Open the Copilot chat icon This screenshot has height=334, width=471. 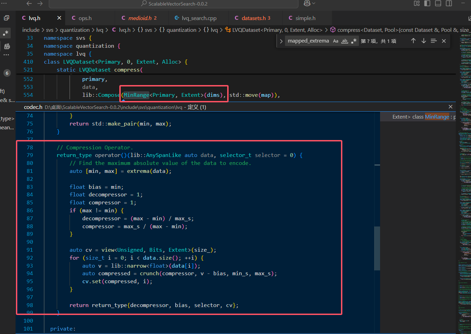(x=307, y=3)
